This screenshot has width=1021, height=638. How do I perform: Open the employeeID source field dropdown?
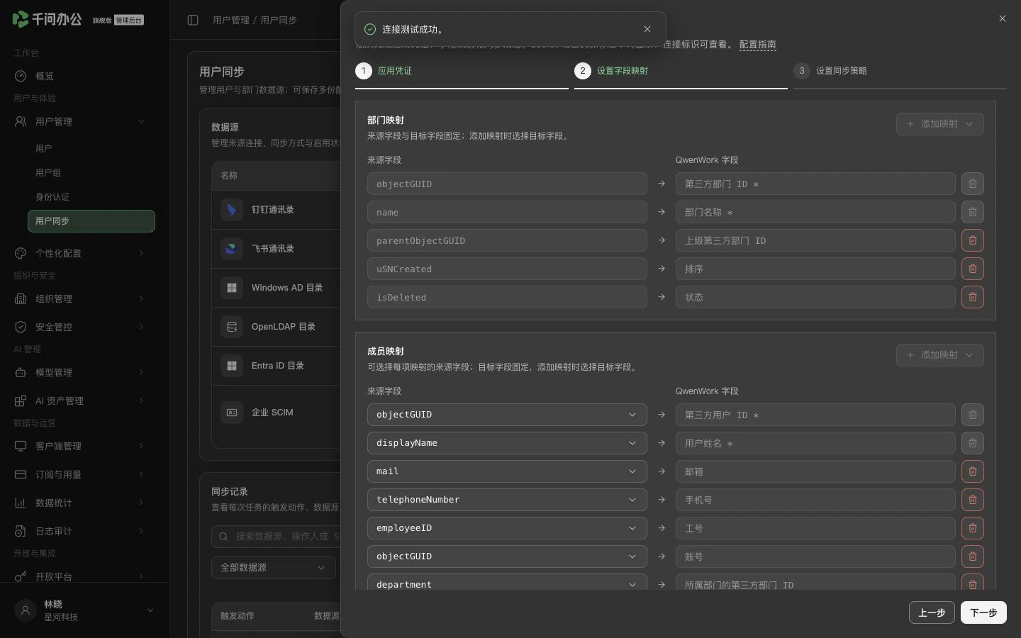click(507, 528)
